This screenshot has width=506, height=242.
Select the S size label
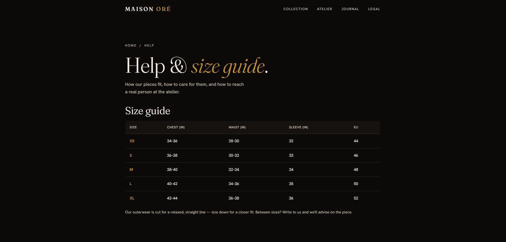[x=131, y=156]
